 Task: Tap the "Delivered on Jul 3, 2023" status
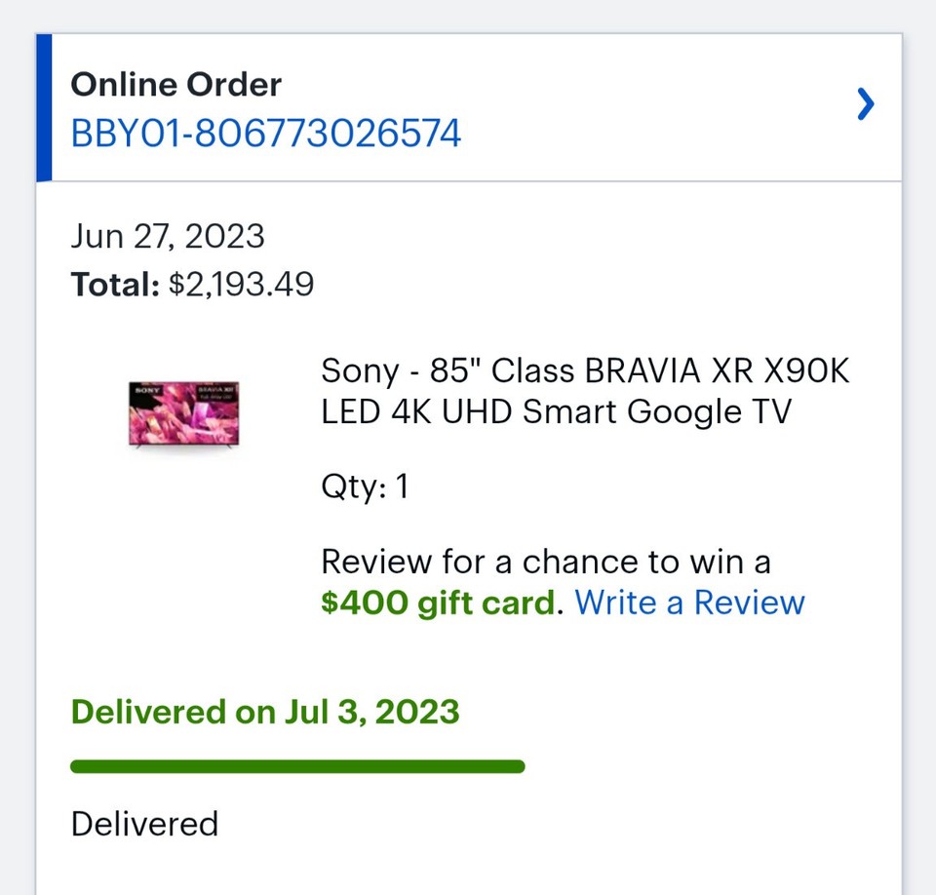click(264, 712)
